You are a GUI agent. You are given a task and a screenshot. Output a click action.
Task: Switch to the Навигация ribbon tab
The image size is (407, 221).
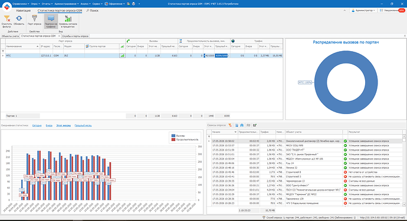pos(24,11)
